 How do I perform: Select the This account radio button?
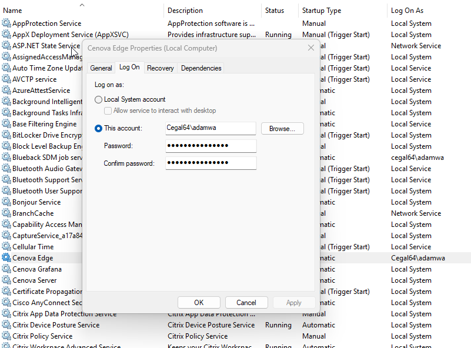98,128
